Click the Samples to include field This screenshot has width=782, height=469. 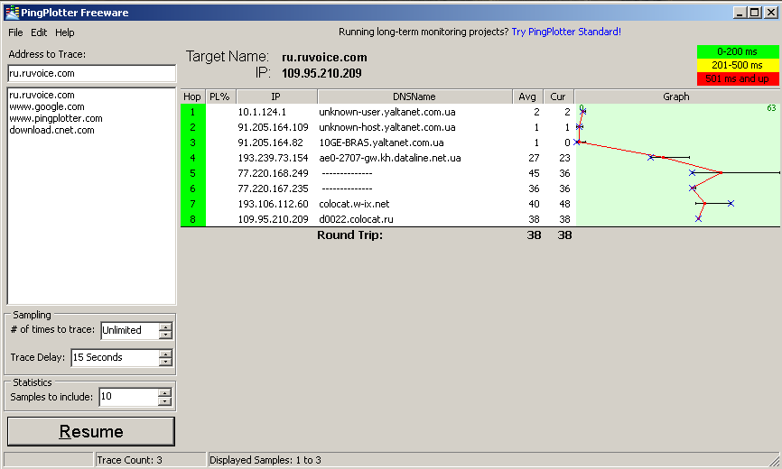coord(128,397)
